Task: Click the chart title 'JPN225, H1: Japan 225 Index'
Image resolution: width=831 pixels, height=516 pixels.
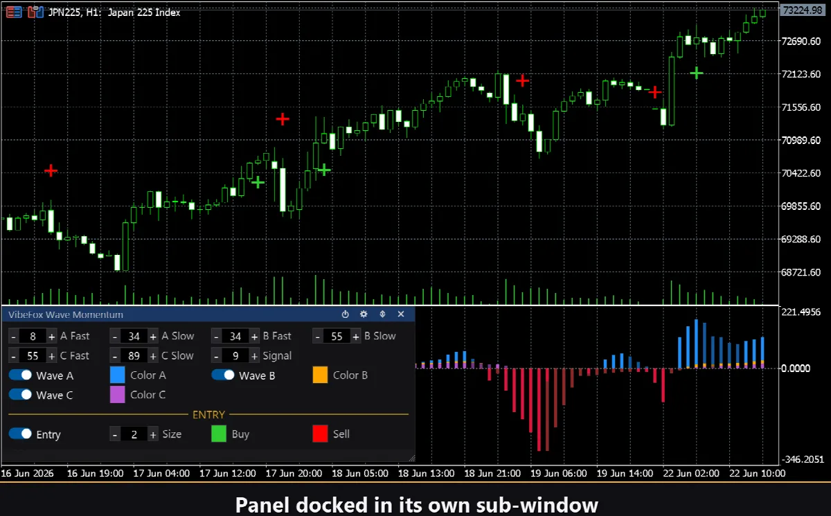Action: pos(114,12)
